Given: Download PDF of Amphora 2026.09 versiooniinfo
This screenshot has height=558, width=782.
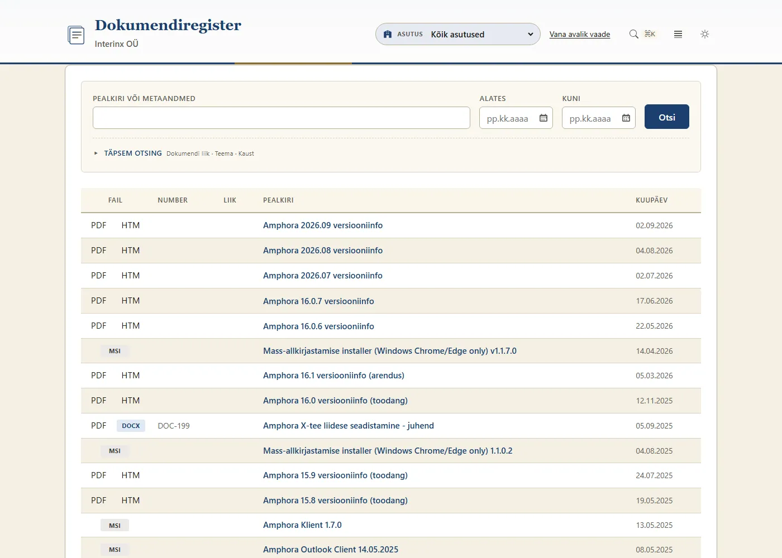Looking at the screenshot, I should pyautogui.click(x=99, y=225).
